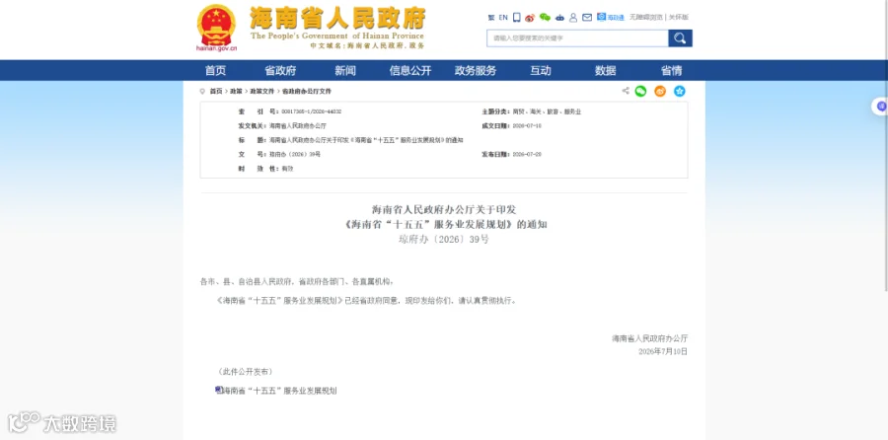Open the mobile version phone icon
Viewport: 888px width, 440px height.
click(516, 18)
